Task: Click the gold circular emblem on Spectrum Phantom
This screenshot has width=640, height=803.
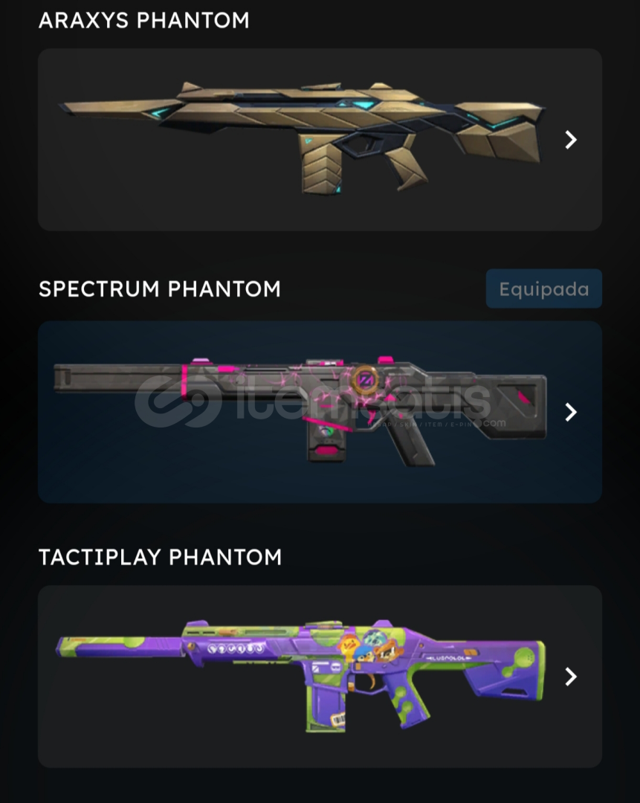Action: 366,379
